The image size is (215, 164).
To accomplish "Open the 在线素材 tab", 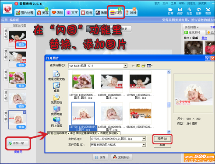I will (x=194, y=32).
